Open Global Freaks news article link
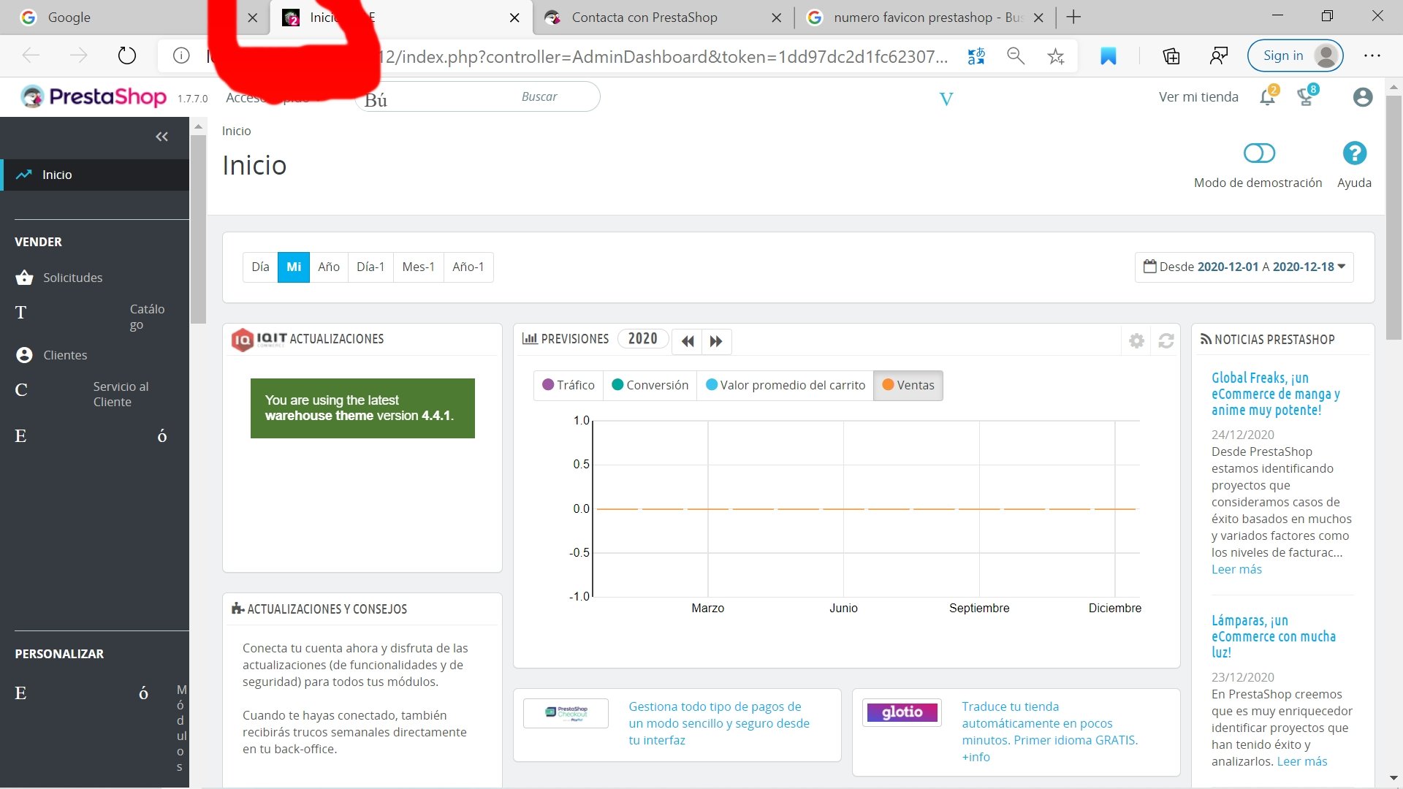 [x=1275, y=394]
